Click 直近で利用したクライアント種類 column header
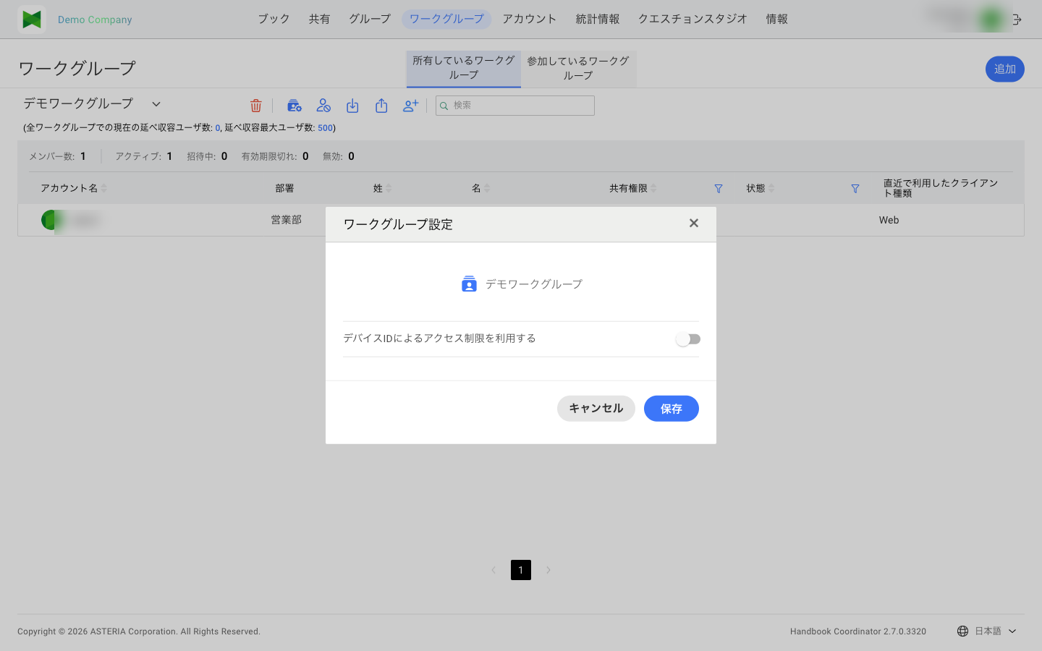 (x=941, y=188)
